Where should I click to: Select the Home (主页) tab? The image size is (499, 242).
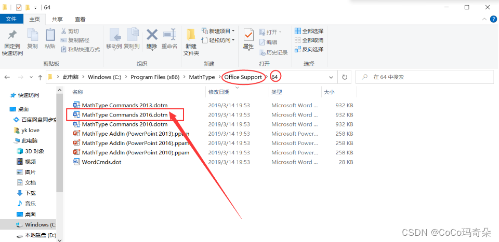pos(34,19)
